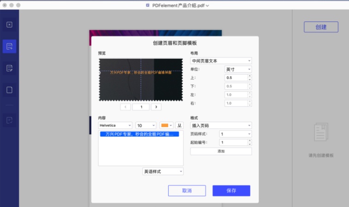Expand the document title chevron in title bar
The width and height of the screenshot is (349, 207).
point(207,6)
